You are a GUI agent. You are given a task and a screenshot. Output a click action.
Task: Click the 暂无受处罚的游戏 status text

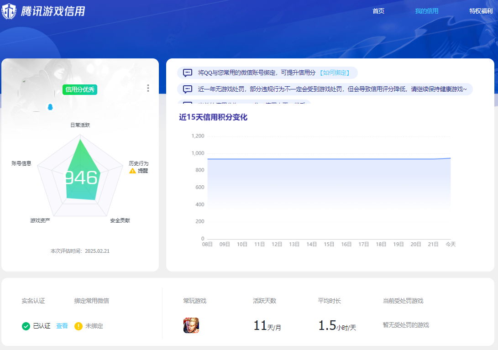pos(406,325)
